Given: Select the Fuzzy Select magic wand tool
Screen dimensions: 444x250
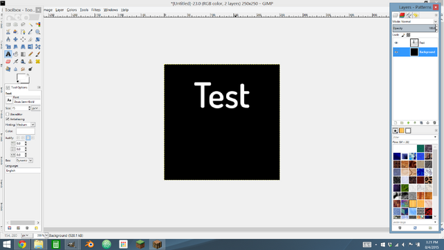Looking at the screenshot, I should point(31,24).
